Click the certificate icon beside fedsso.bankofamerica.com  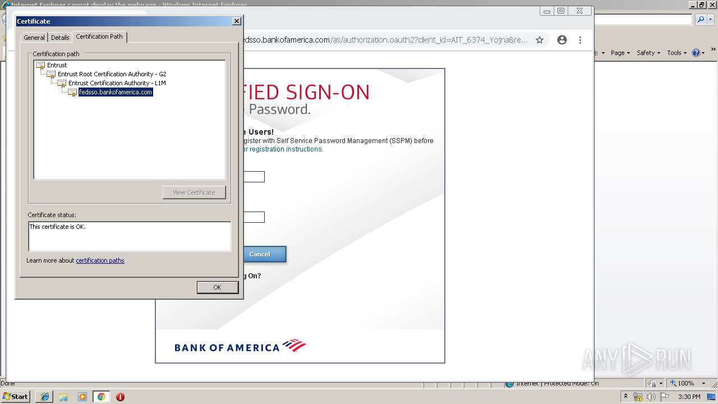(x=72, y=93)
